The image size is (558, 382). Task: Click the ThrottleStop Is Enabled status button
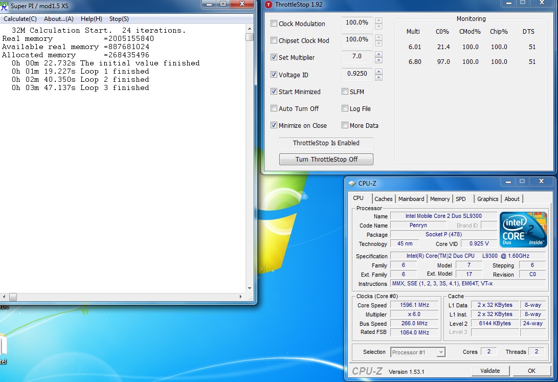pos(326,143)
